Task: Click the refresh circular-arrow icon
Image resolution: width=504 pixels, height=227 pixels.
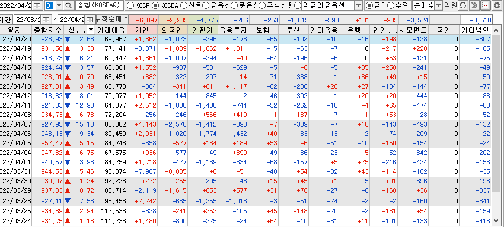Action: 463,5
